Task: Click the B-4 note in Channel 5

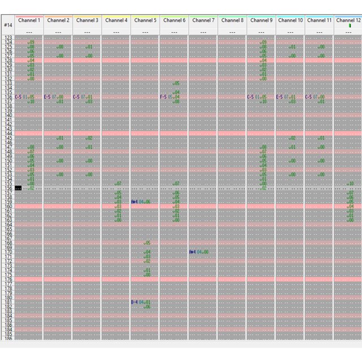Action: point(135,302)
